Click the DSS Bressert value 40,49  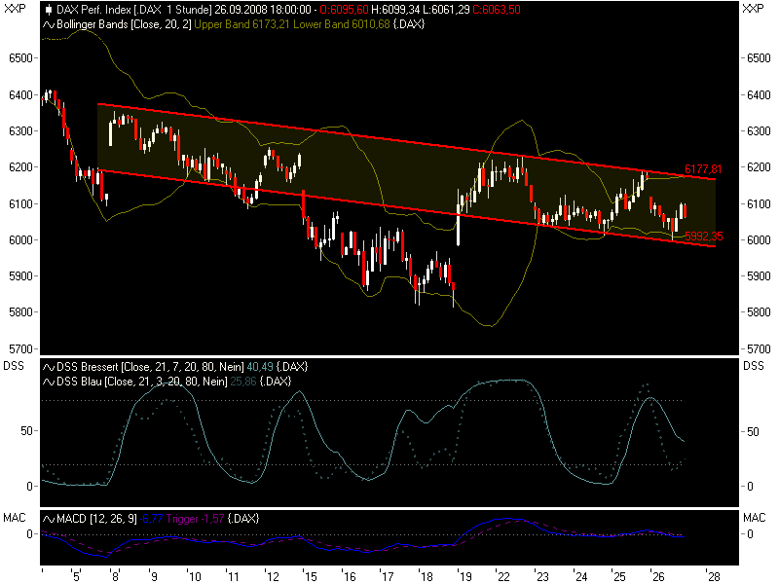[x=260, y=367]
